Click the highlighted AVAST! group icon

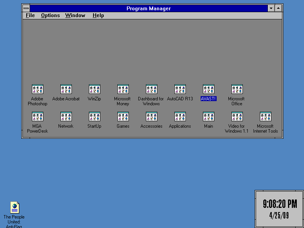coord(209,89)
